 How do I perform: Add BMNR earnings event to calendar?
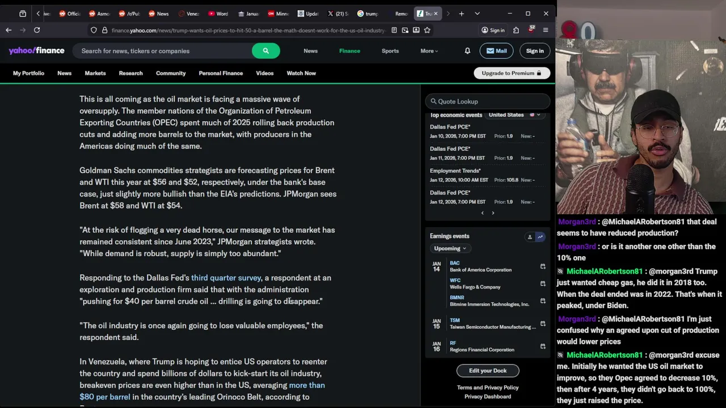pyautogui.click(x=543, y=301)
